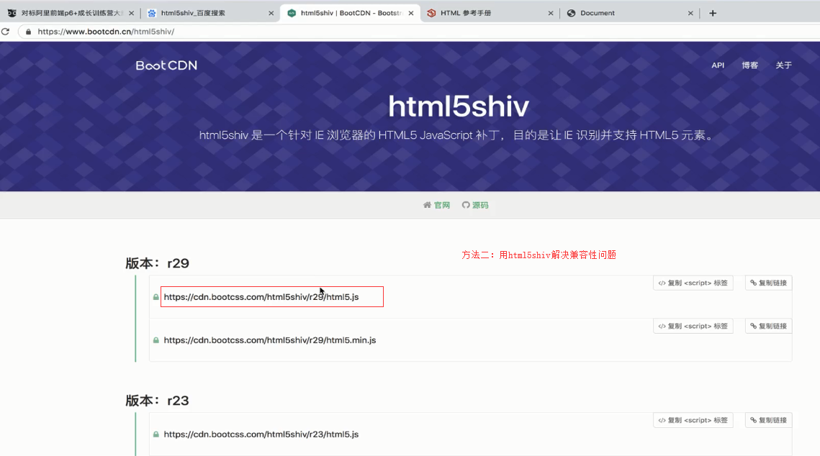Image resolution: width=820 pixels, height=456 pixels.
Task: Click the html5shiv description sentence
Action: click(458, 135)
